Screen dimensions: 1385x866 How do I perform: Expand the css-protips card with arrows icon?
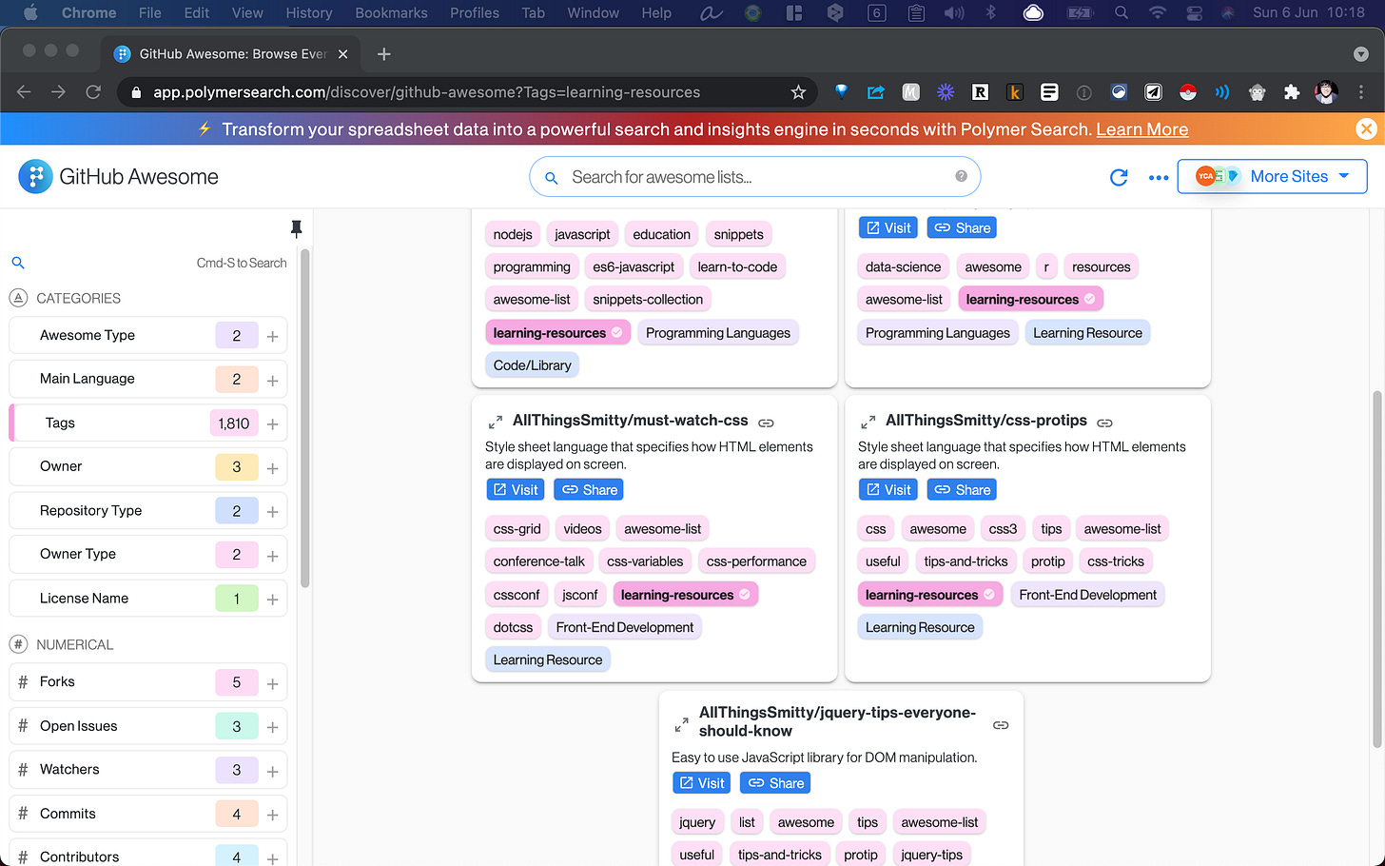point(868,422)
